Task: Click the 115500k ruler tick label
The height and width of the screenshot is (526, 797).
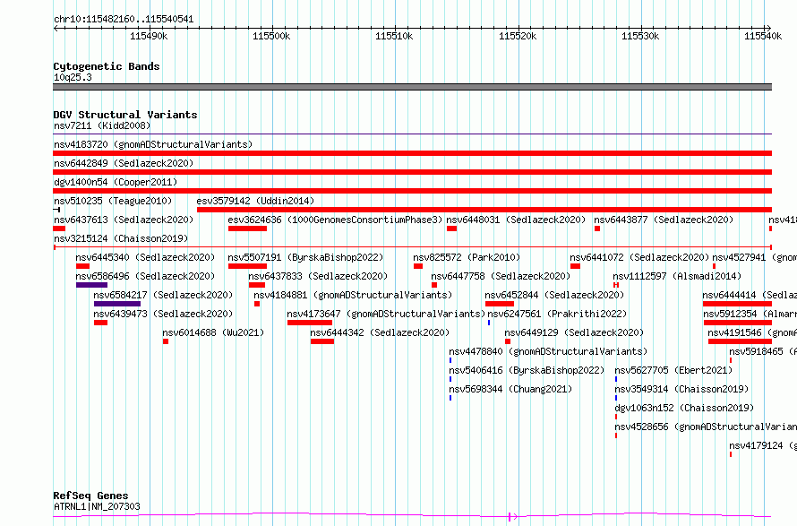Action: pyautogui.click(x=271, y=36)
